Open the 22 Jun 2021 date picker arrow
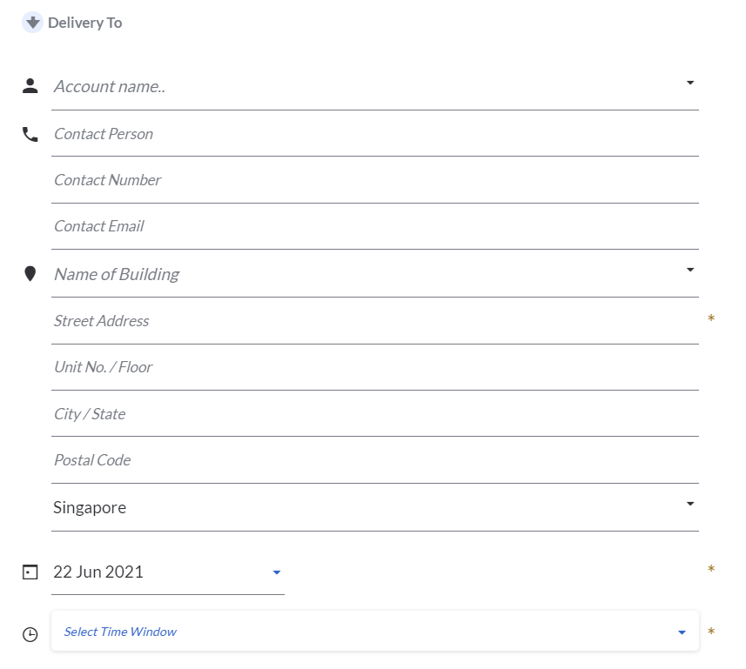Viewport: 746px width, 669px height. [277, 572]
